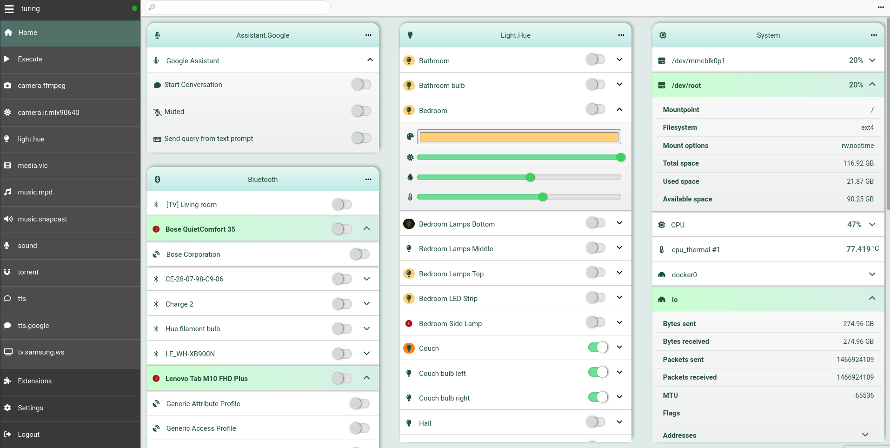Enable the Start Conversation toggle
890x448 pixels.
(362, 84)
